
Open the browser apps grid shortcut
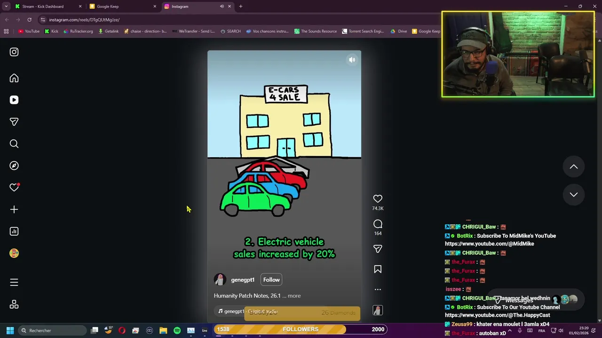[x=6, y=31]
